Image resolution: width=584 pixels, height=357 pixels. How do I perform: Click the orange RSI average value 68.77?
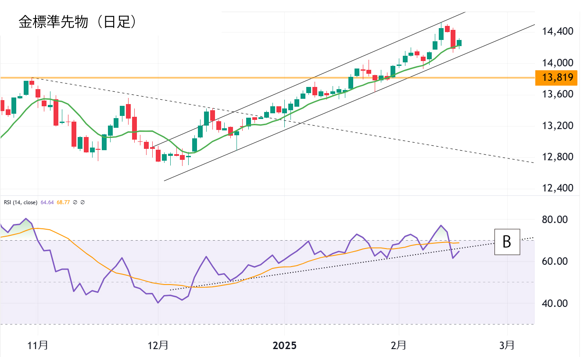click(x=62, y=202)
